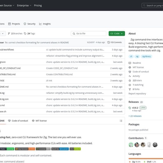Click the eye icon beside 1 watching
The height and width of the screenshot is (163, 163).
[130, 85]
